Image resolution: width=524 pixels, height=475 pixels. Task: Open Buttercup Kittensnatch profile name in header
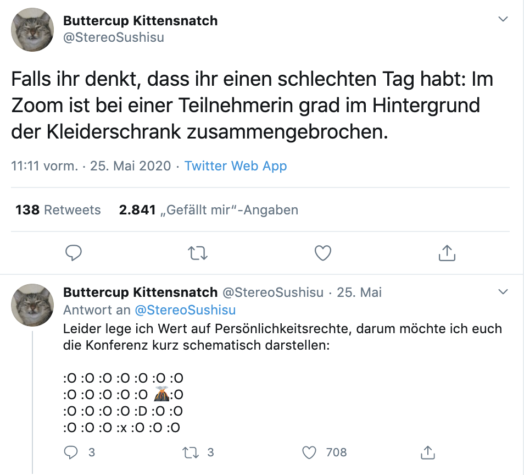point(141,21)
